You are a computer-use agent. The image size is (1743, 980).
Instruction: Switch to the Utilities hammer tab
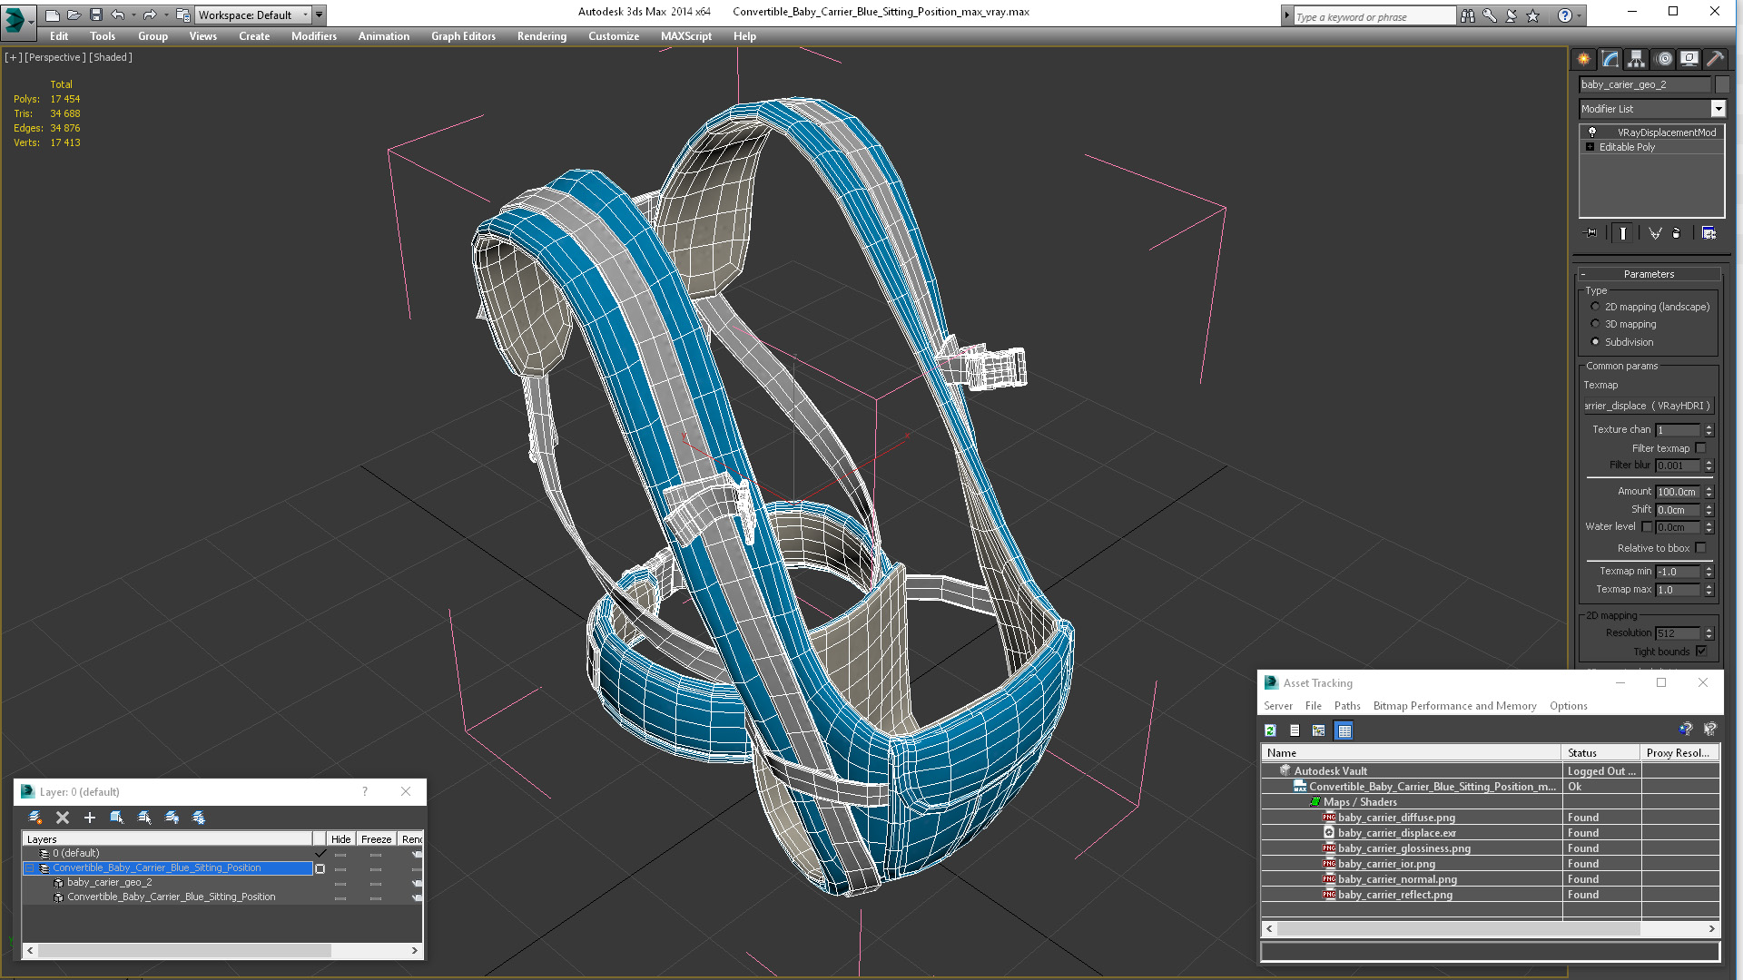[x=1715, y=59]
